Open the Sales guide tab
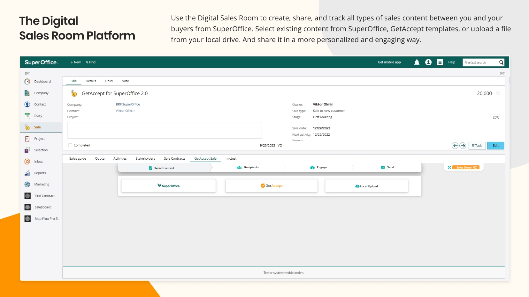 [78, 159]
